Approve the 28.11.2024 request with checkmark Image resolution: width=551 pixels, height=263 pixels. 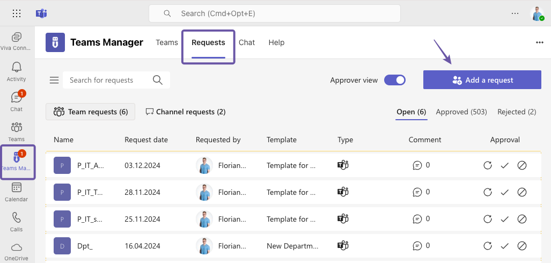click(x=505, y=192)
